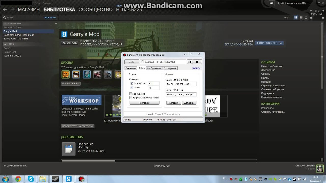Image resolution: width=326 pixels, height=183 pixels.
Task: Open the Bandicam taskbar button
Action: (81, 179)
